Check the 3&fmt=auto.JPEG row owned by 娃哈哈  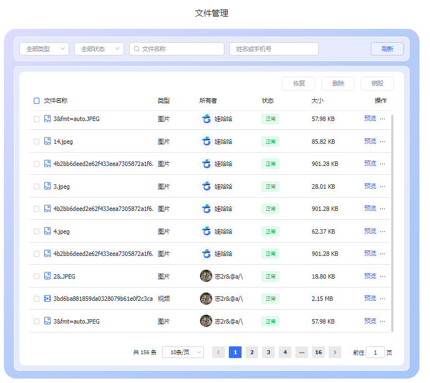[37, 119]
